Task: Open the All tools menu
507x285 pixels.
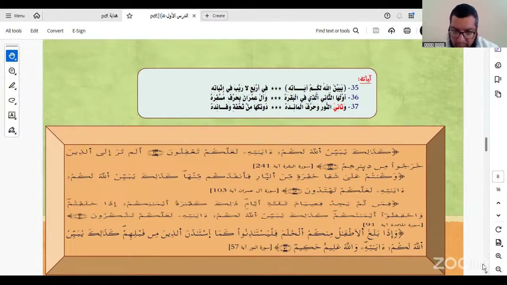Action: (x=13, y=30)
